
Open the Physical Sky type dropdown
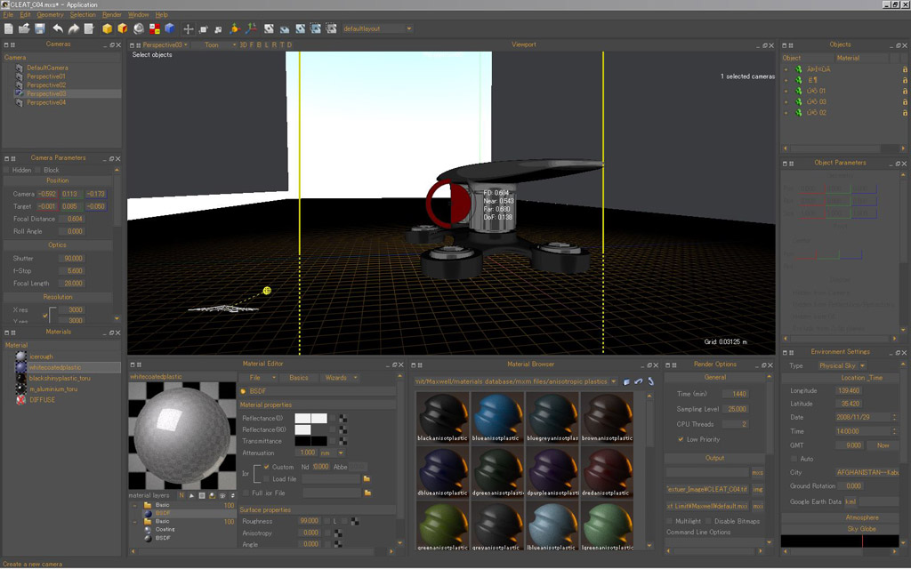(x=841, y=365)
